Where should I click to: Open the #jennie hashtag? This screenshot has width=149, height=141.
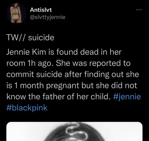[x=127, y=96]
